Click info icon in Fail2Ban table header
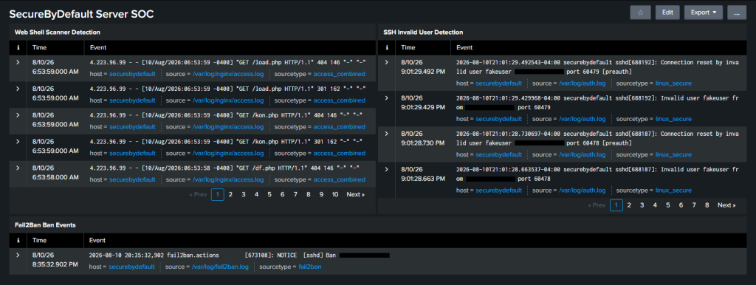The image size is (756, 285). (18, 240)
